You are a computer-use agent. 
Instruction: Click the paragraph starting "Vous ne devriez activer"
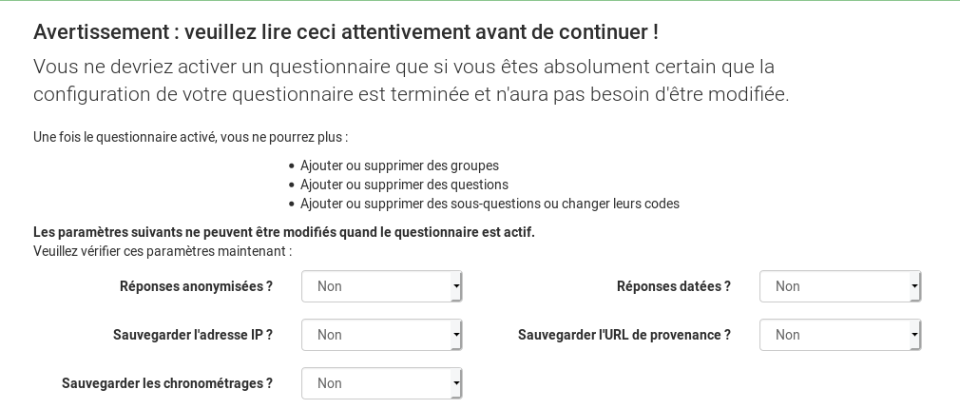click(x=411, y=81)
